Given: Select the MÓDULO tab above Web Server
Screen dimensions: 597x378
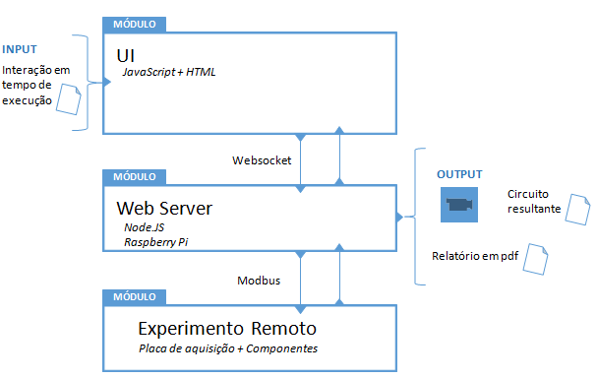Looking at the screenshot, I should (x=135, y=177).
